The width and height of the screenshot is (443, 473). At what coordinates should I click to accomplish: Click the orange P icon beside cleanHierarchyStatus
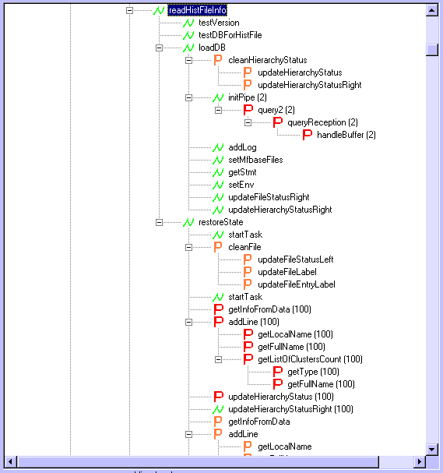[218, 60]
